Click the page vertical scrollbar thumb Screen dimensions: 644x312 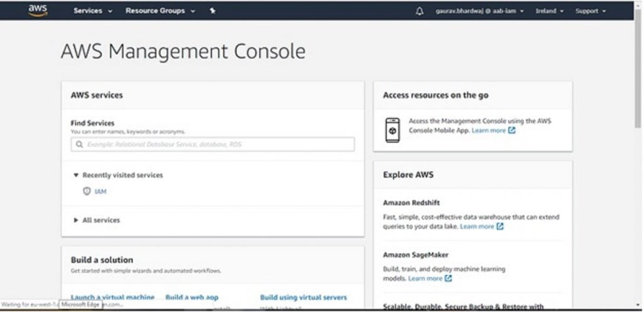[638, 70]
